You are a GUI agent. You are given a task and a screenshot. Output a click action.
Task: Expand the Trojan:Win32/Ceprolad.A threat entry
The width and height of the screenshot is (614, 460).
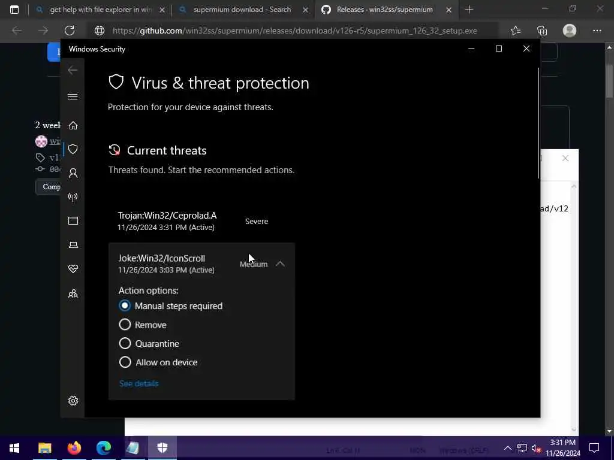201,221
